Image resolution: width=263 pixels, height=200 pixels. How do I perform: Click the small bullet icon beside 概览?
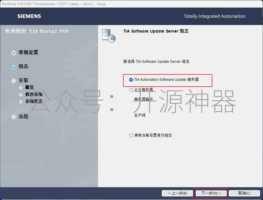(x=21, y=87)
